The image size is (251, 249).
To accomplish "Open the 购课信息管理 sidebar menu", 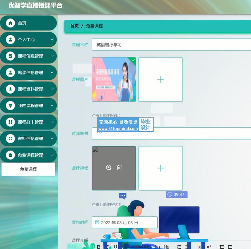I will tap(29, 73).
